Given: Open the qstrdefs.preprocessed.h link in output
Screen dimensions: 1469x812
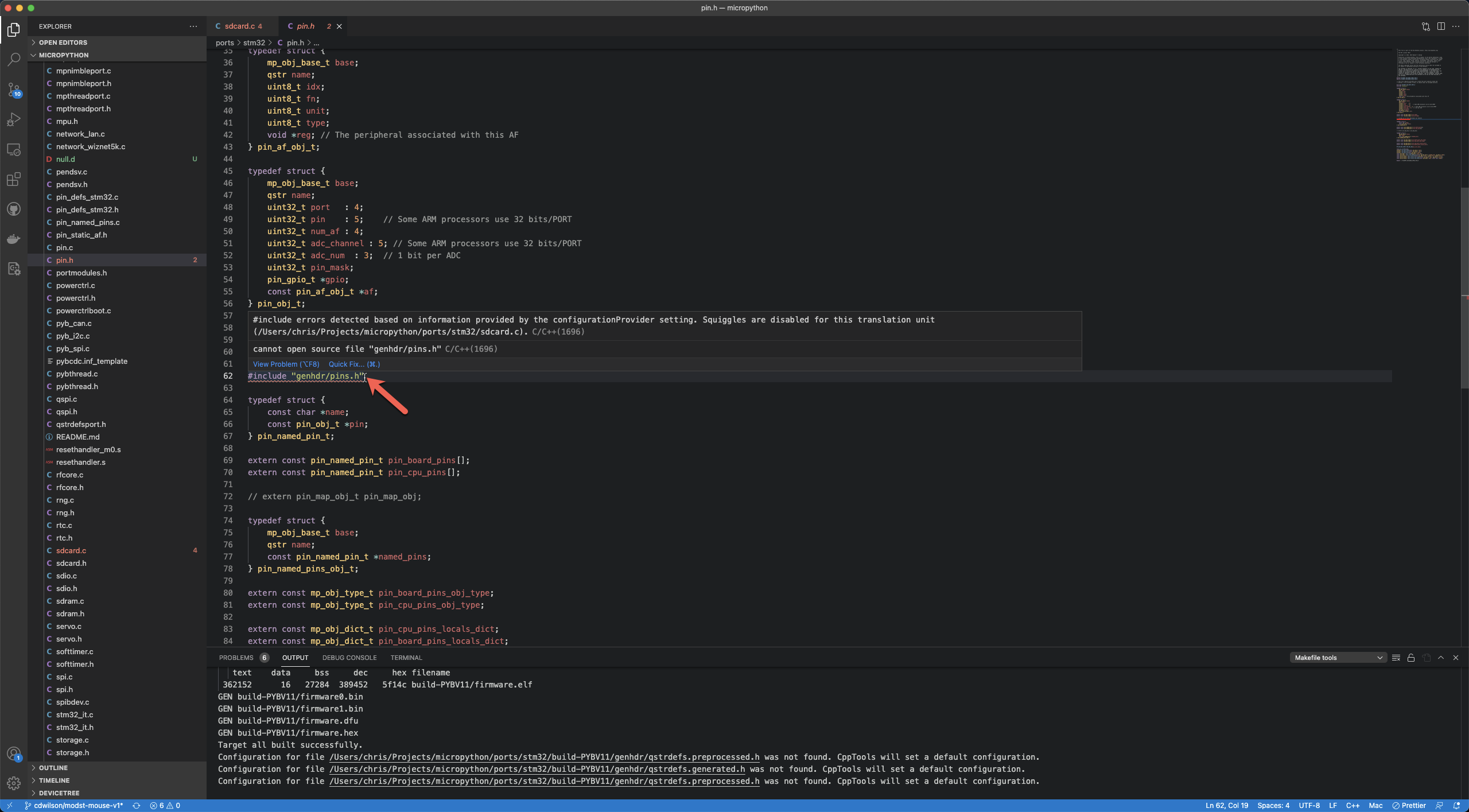Looking at the screenshot, I should pos(544,757).
